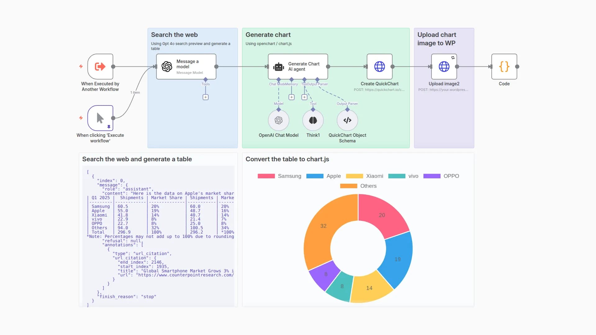596x335 pixels.
Task: Open the Message a model OpenAI node
Action: (x=186, y=66)
